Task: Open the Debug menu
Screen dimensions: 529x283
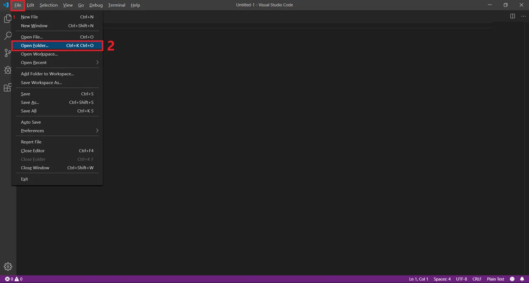Action: (96, 5)
